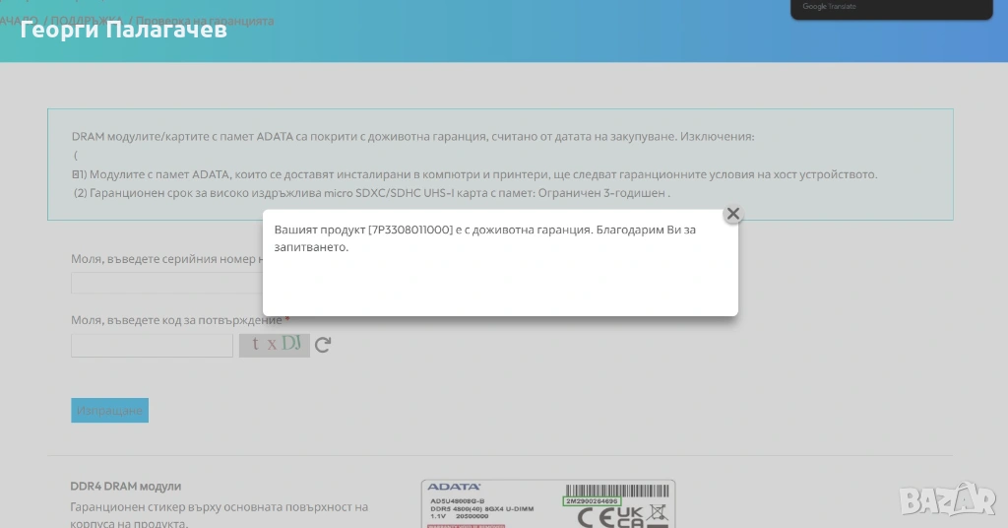
Task: Open the ADATA sticker label image
Action: [x=548, y=504]
